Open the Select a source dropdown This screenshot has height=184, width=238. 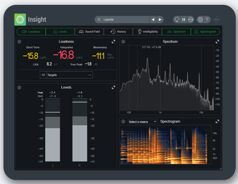click(142, 122)
